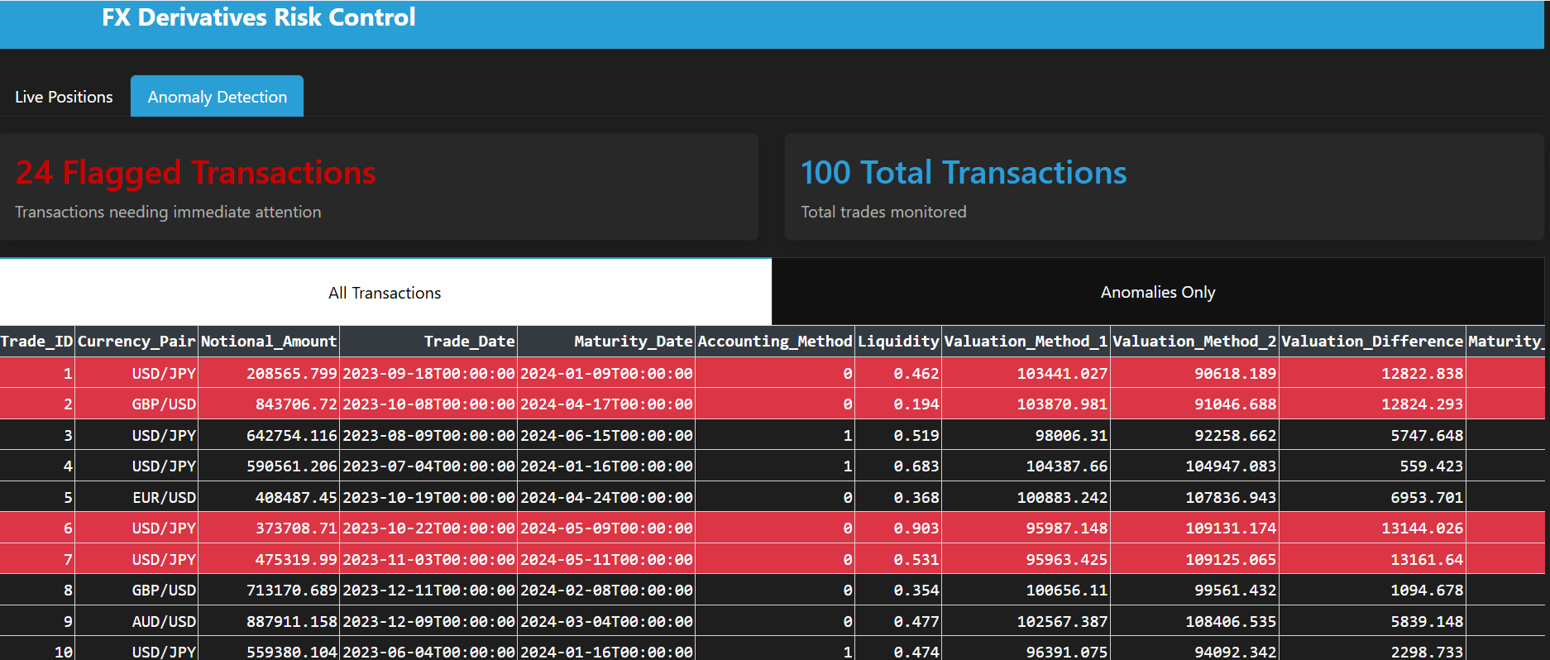The width and height of the screenshot is (1550, 660).
Task: Click valuation method 1 value 103441.027
Action: point(1026,373)
